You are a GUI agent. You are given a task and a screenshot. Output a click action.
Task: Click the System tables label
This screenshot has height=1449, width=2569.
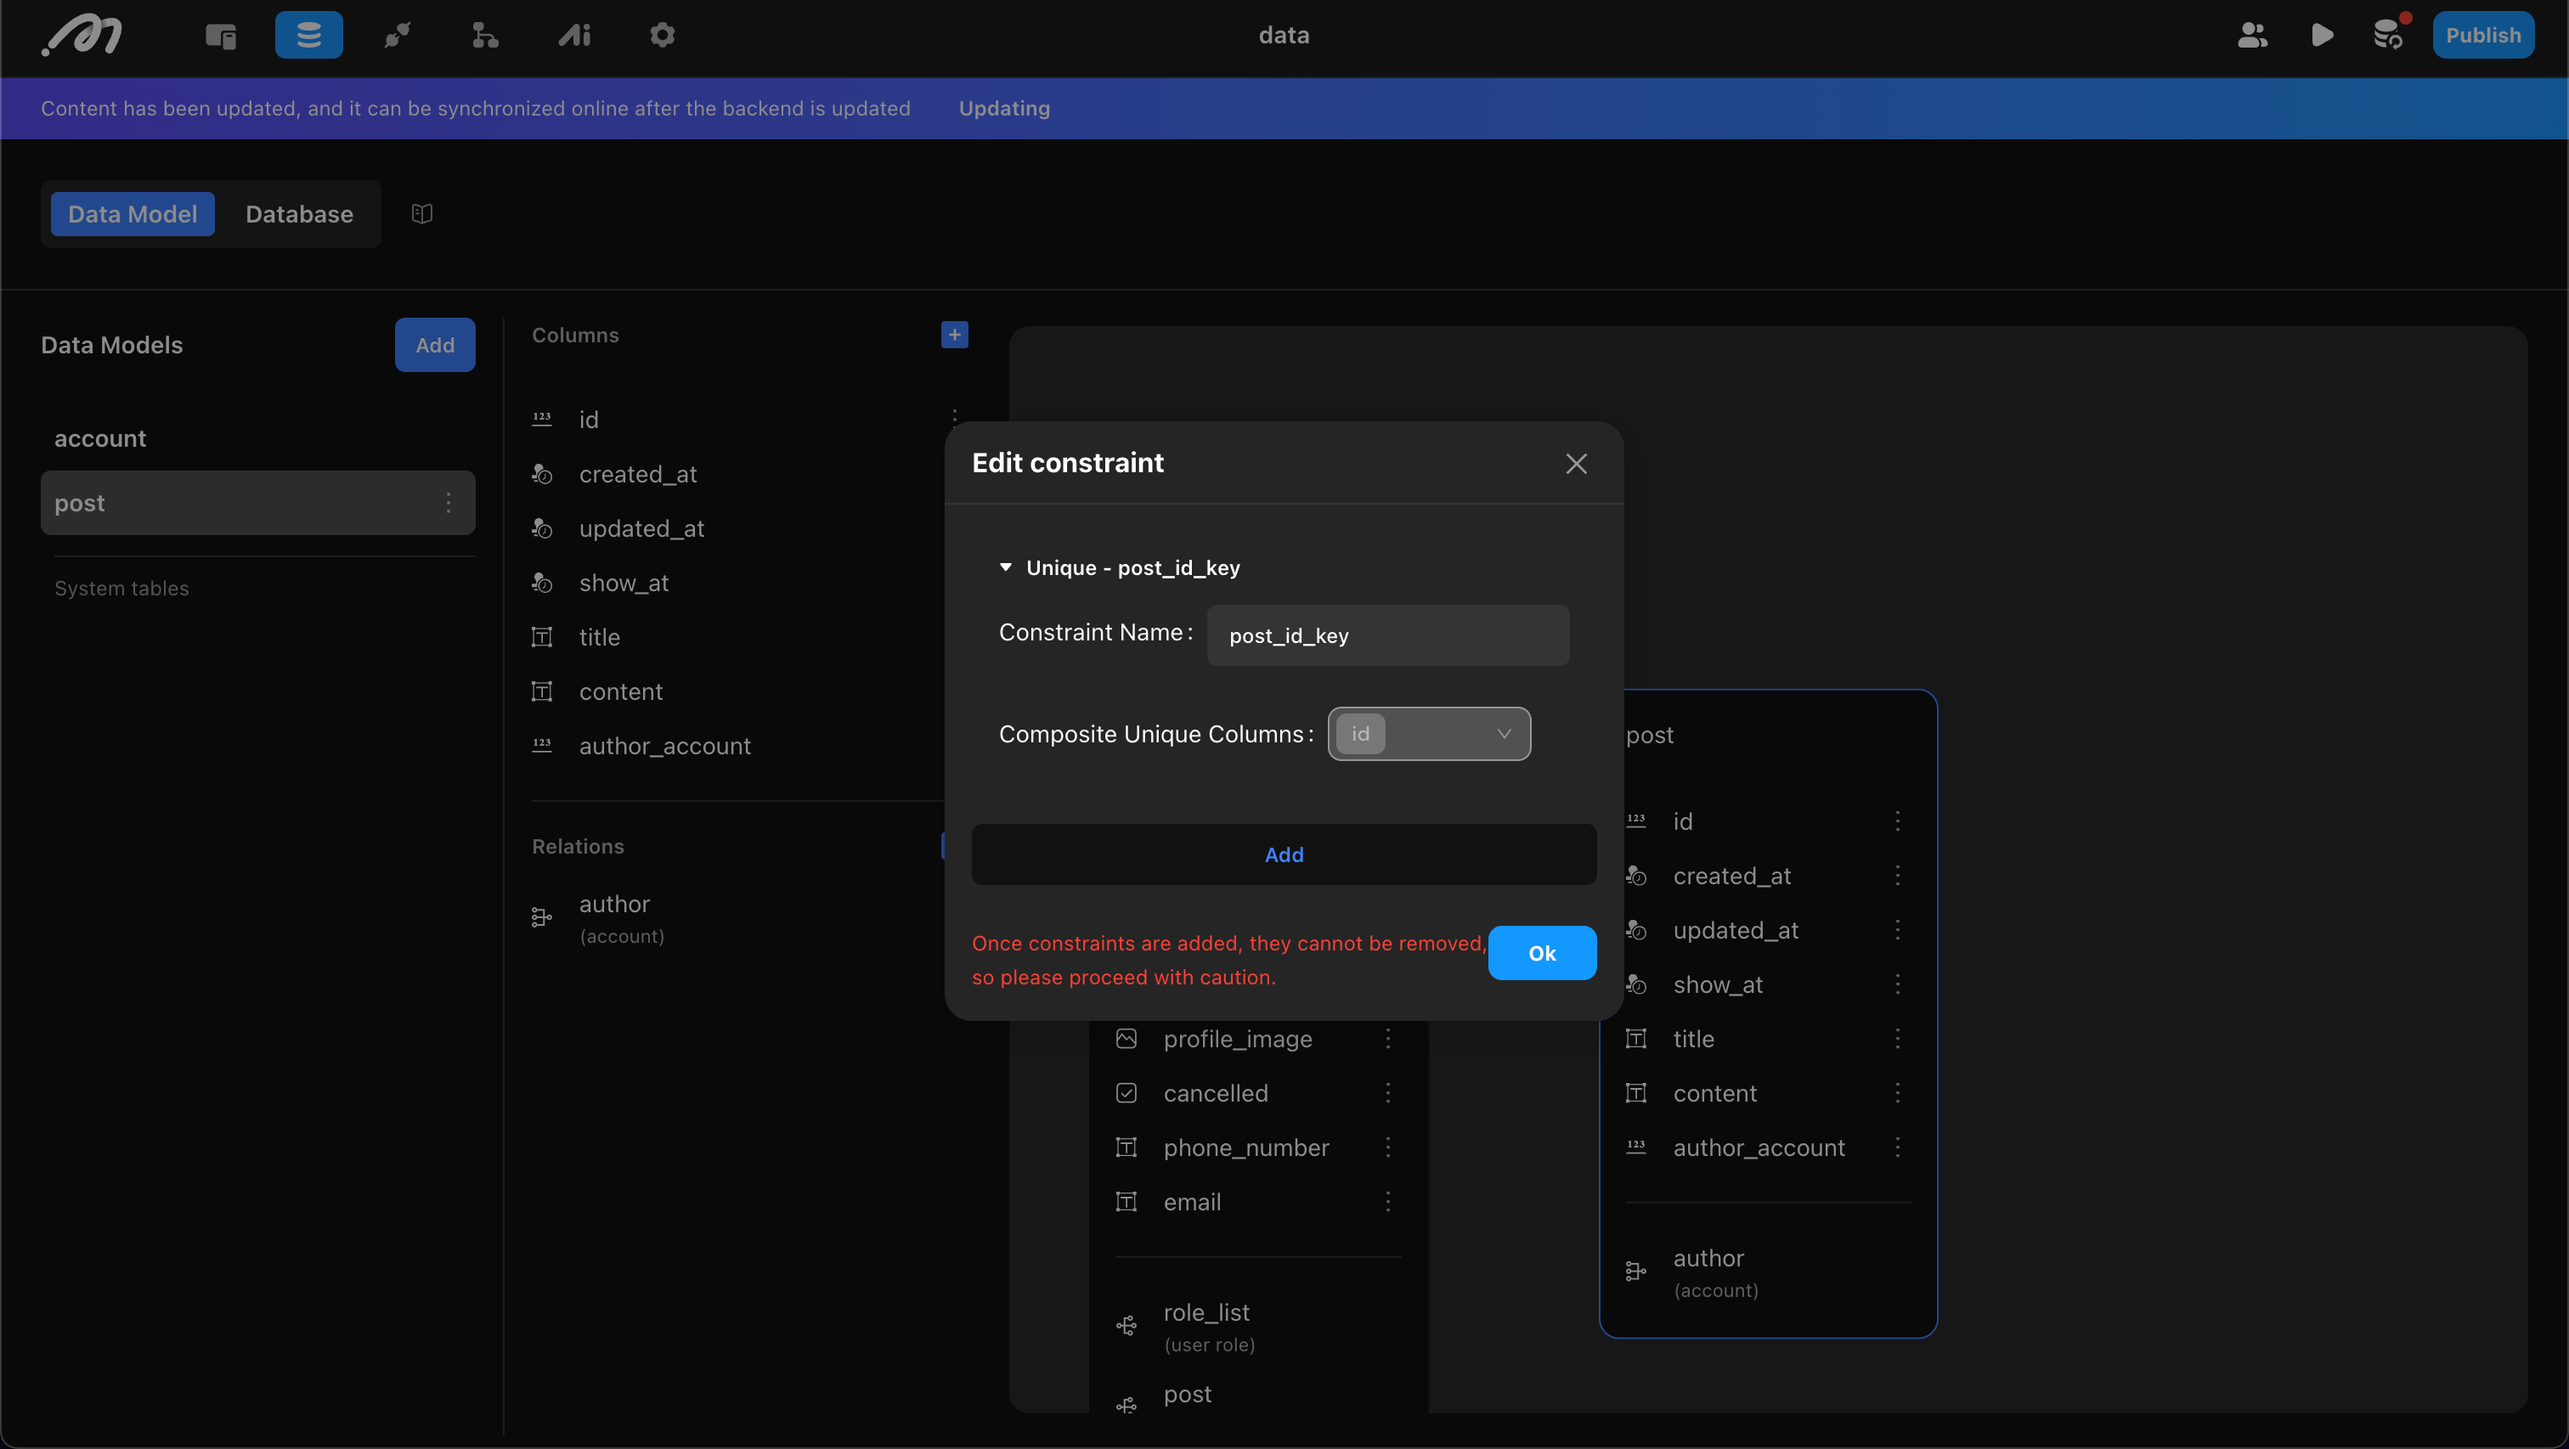point(121,589)
